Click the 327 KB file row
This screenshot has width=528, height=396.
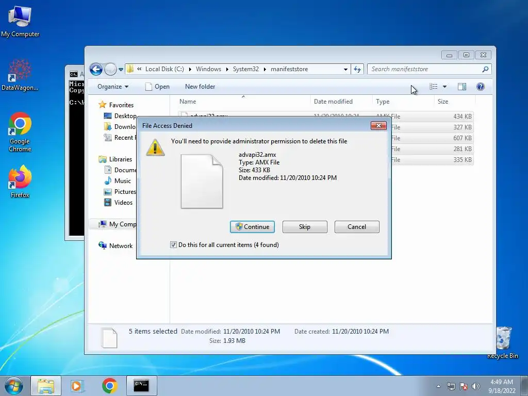(x=433, y=127)
